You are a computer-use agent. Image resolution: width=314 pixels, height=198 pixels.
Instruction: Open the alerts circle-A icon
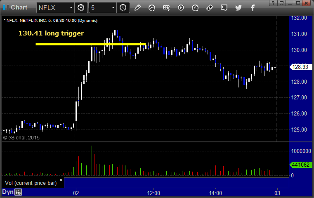195,8
